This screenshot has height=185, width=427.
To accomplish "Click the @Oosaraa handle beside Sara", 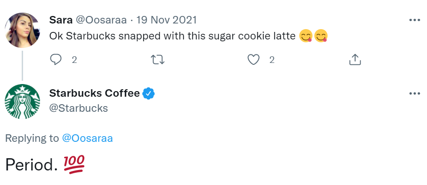I will click(x=101, y=20).
